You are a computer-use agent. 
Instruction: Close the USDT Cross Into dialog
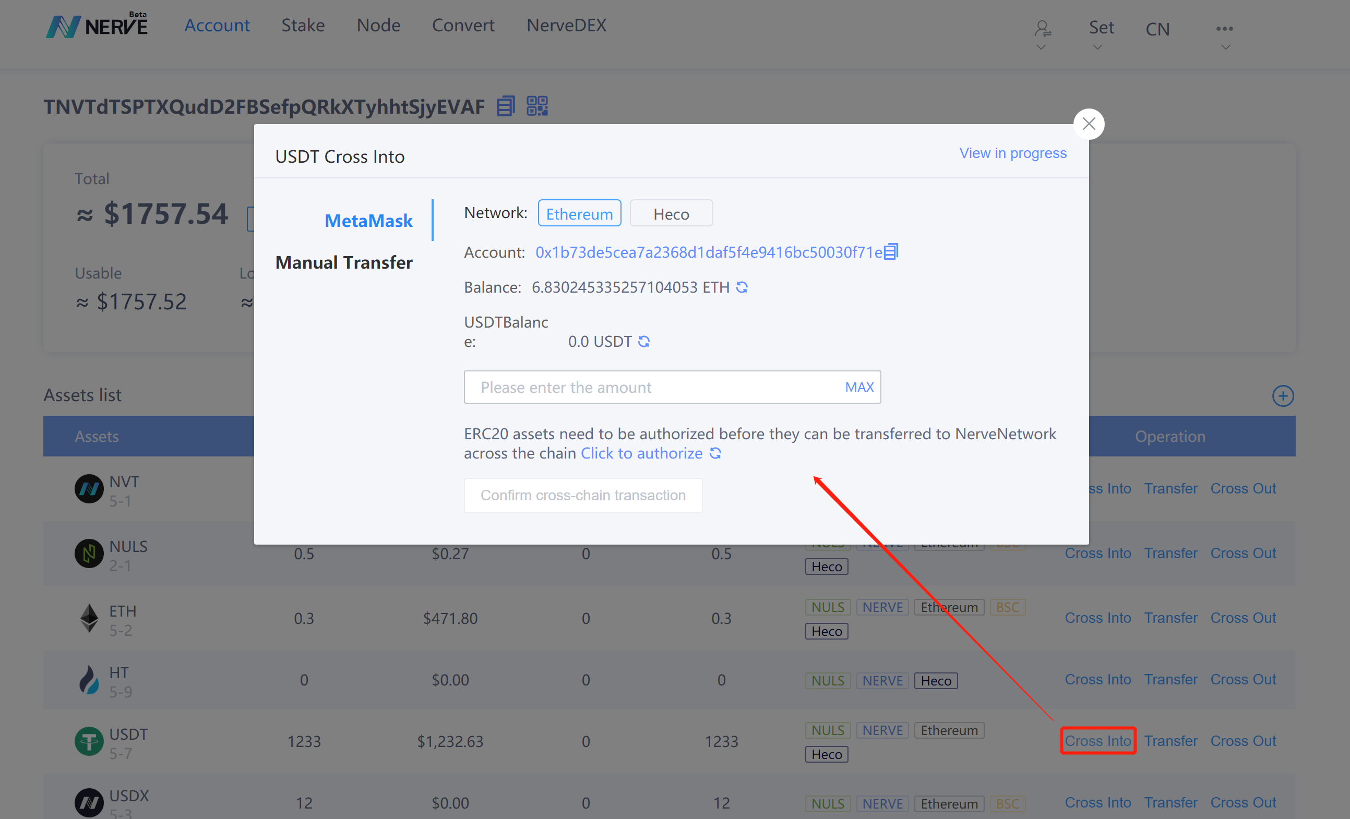click(1088, 124)
